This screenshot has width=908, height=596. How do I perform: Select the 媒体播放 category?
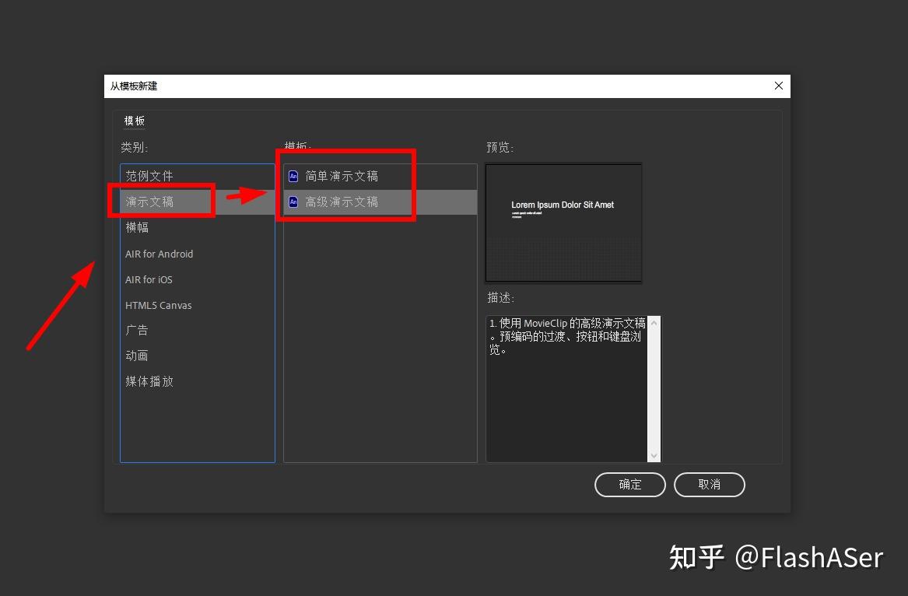click(x=149, y=381)
